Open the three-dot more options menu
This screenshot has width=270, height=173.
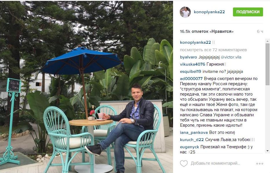260,164
